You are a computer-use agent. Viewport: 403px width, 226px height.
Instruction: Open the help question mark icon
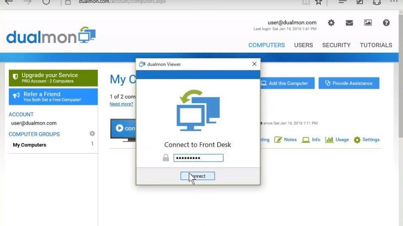tap(386, 23)
